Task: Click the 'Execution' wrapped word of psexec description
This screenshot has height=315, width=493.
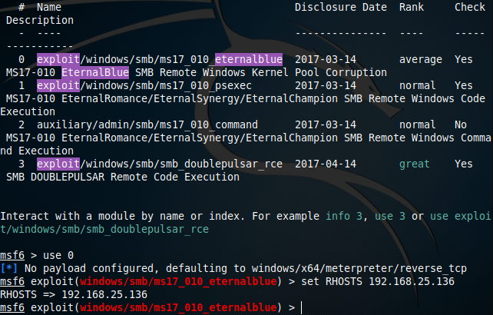Action: (28, 111)
